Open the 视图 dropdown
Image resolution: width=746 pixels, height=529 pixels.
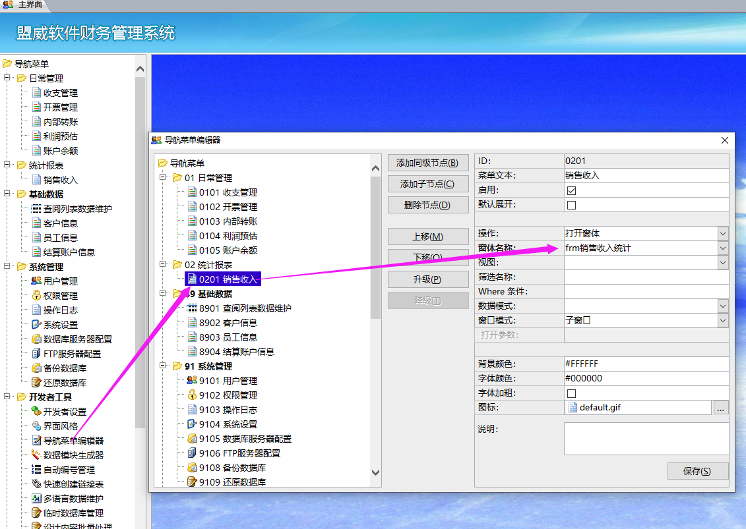point(723,262)
